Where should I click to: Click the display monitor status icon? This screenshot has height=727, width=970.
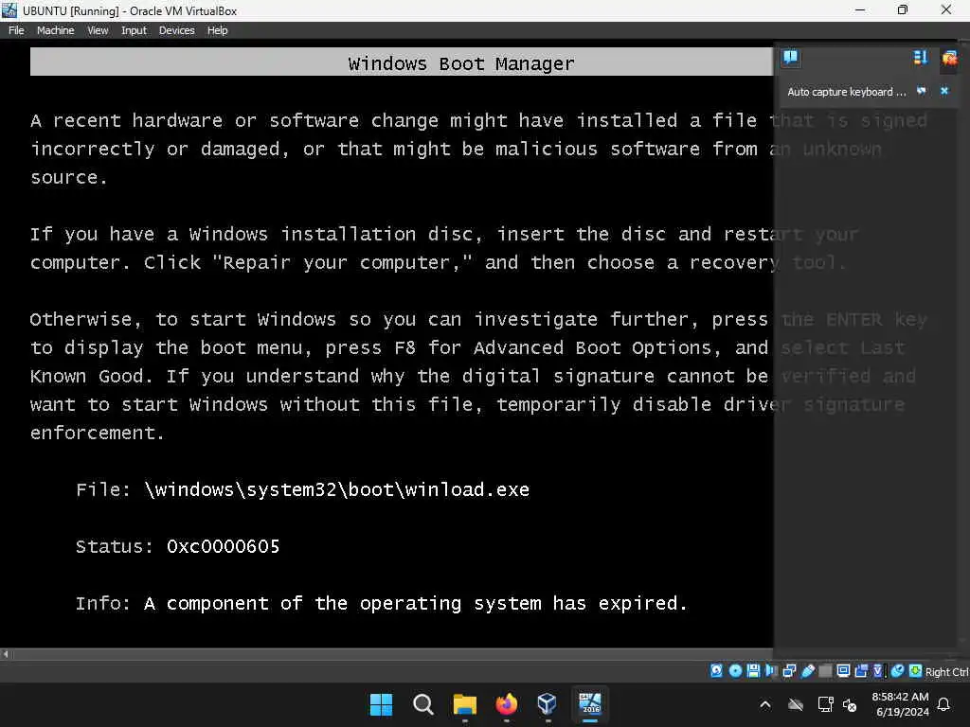843,671
